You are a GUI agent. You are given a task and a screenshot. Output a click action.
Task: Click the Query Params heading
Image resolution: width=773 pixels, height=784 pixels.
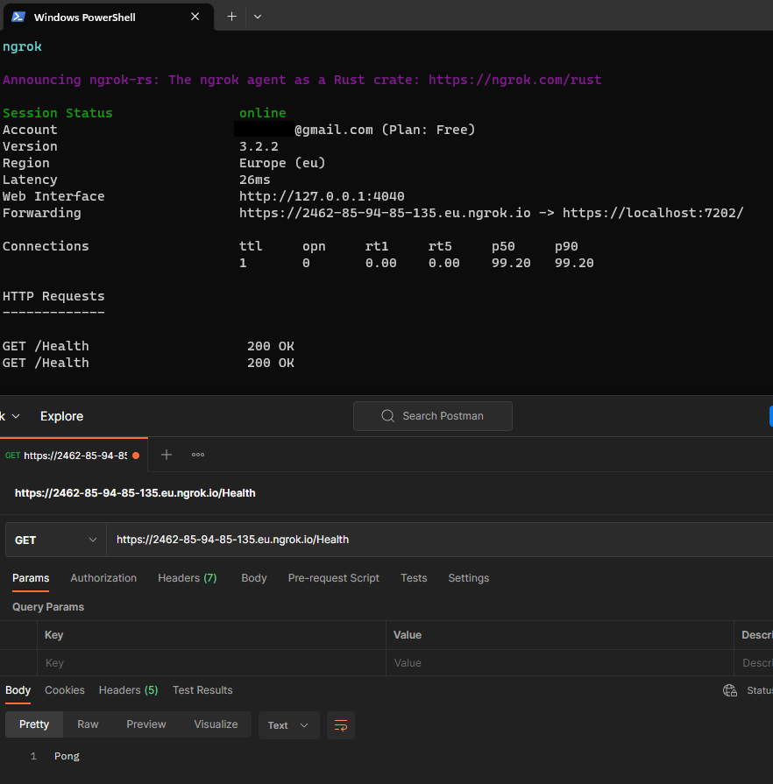48,607
